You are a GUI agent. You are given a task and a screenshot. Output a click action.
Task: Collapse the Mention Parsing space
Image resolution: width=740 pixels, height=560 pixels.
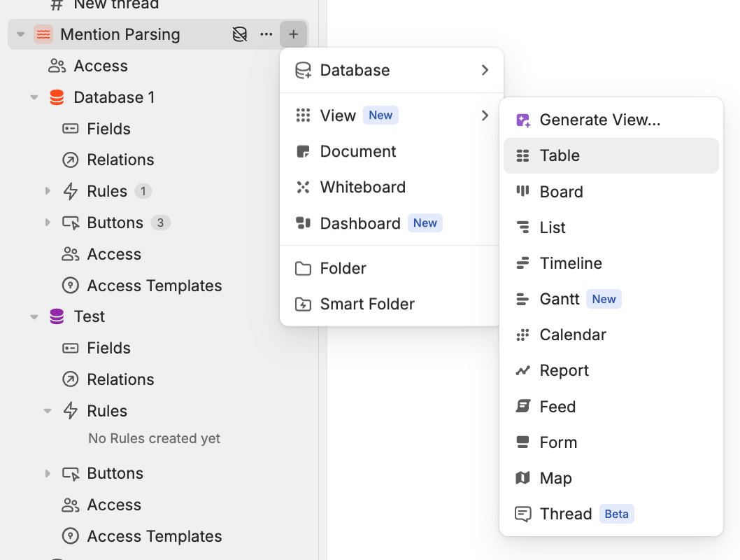21,34
